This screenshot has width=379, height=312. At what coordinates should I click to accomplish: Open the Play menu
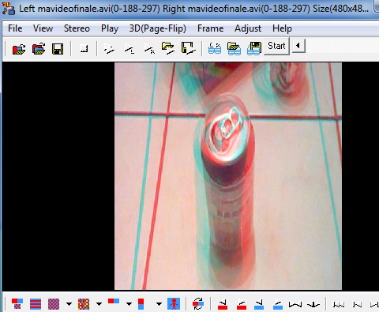coord(110,28)
